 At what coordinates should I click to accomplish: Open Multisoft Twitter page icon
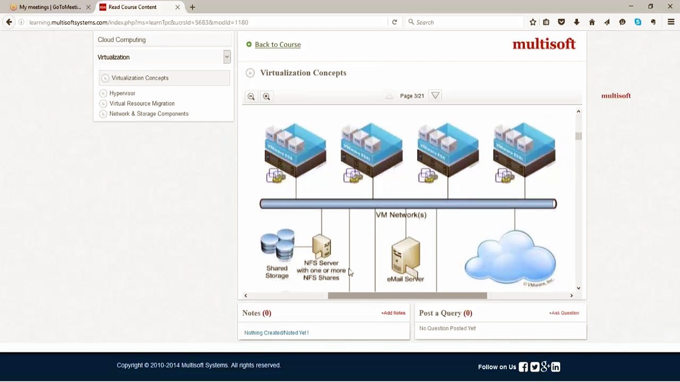534,367
